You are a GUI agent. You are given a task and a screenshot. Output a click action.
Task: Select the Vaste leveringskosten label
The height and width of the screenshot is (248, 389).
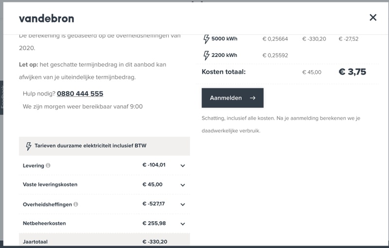[50, 184]
